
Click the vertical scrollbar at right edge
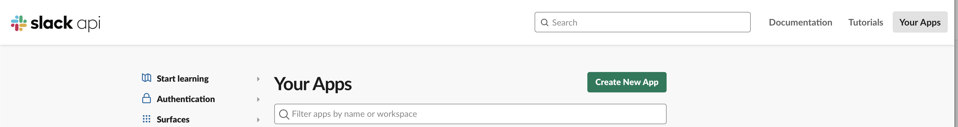(x=955, y=63)
